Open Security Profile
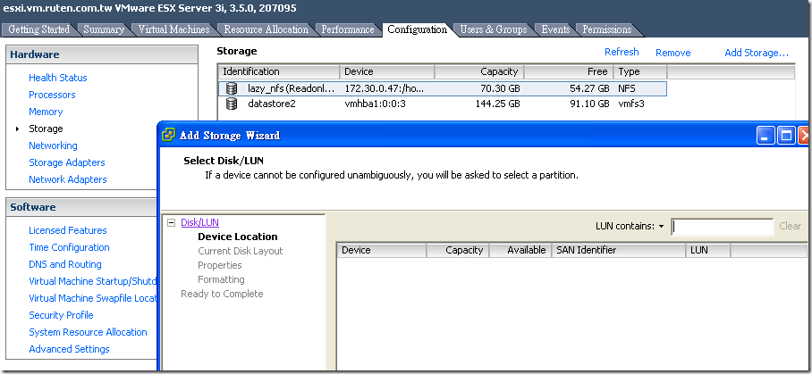The image size is (812, 374). [61, 315]
